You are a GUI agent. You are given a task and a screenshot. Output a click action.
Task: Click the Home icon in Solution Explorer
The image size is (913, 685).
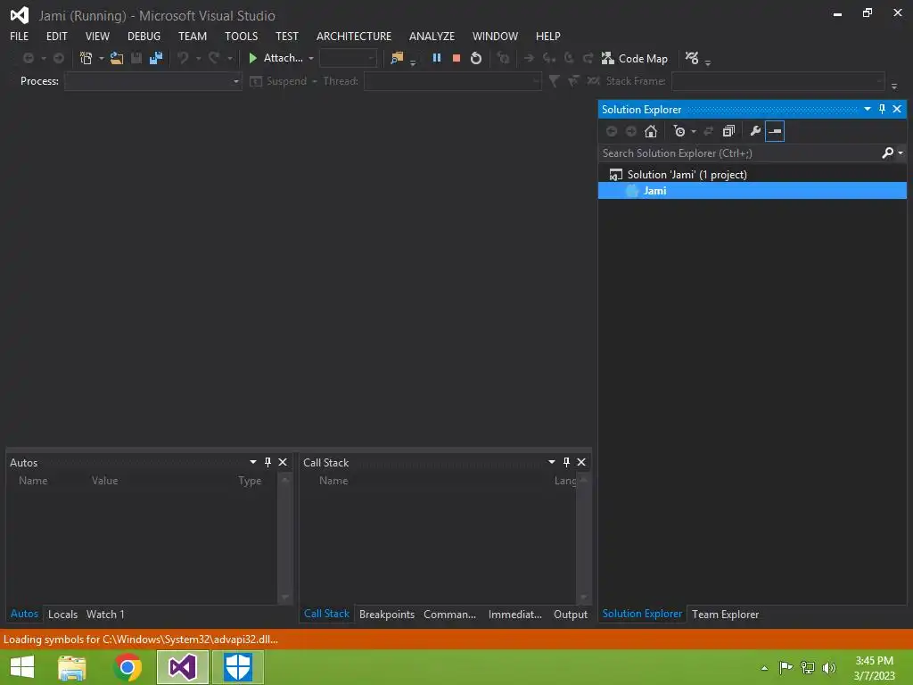[650, 131]
